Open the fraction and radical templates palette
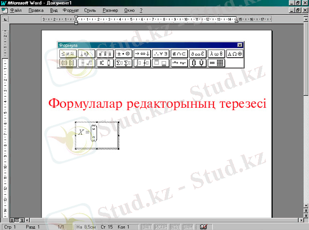 point(86,63)
